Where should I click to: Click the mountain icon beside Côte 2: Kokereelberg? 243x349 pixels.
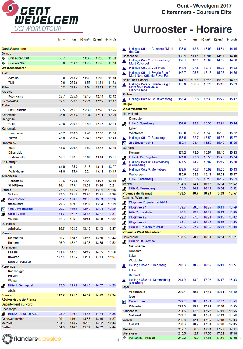tap(124, 61)
